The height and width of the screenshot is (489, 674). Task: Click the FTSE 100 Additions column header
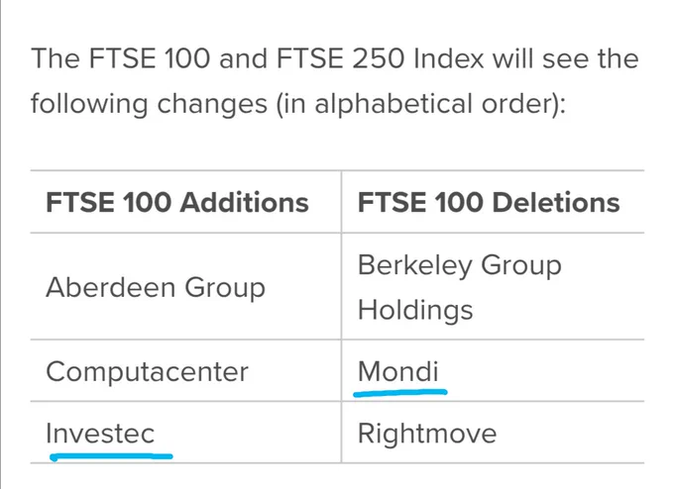[x=177, y=202]
